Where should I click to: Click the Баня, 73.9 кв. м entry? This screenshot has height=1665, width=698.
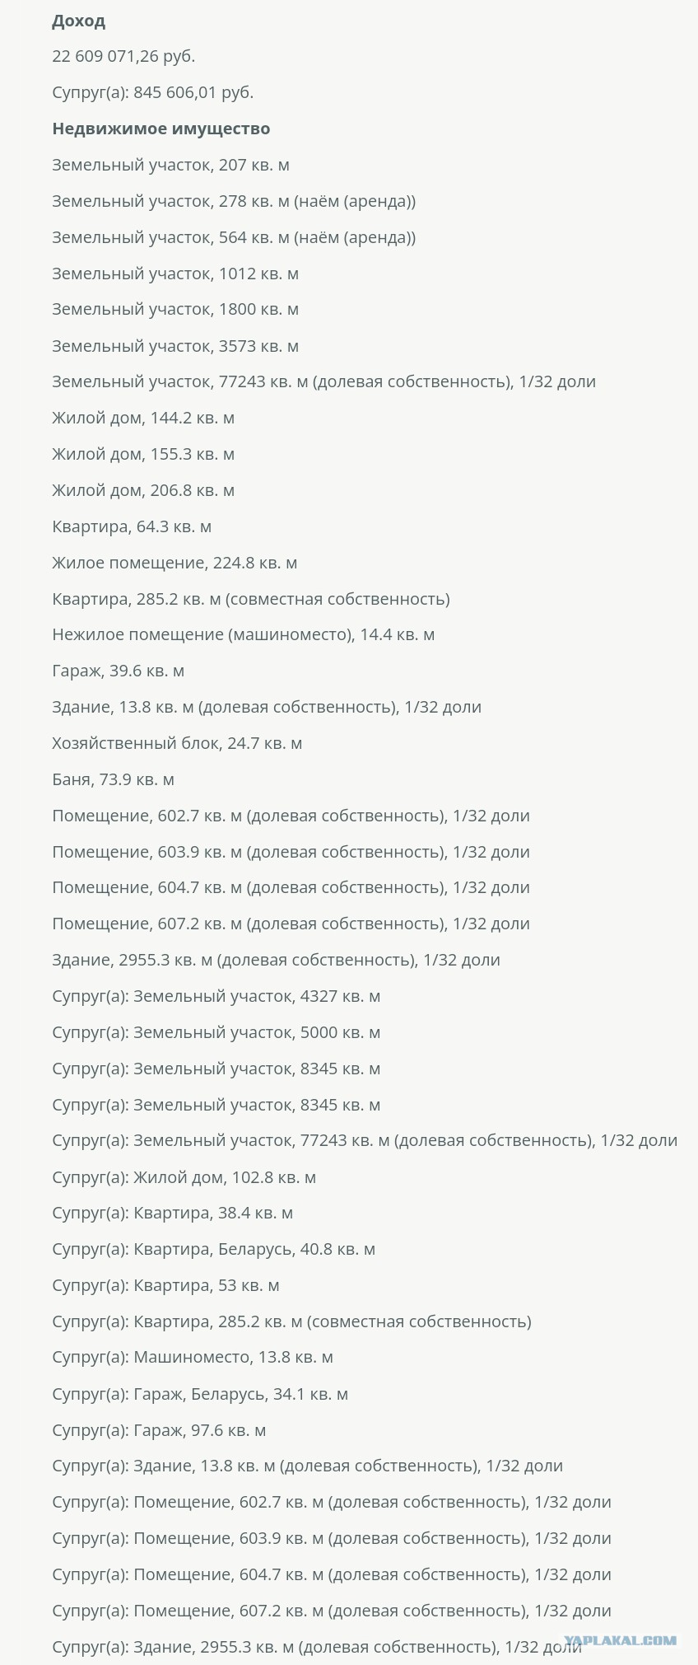114,779
